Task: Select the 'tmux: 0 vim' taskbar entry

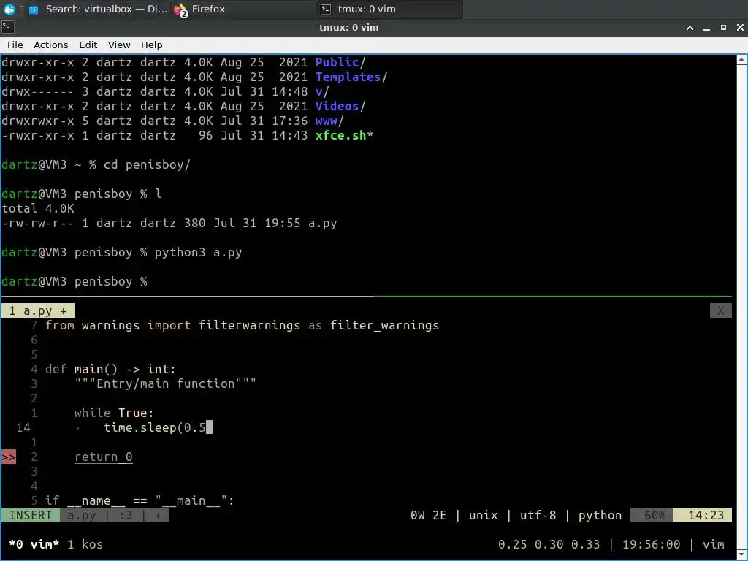Action: (390, 9)
